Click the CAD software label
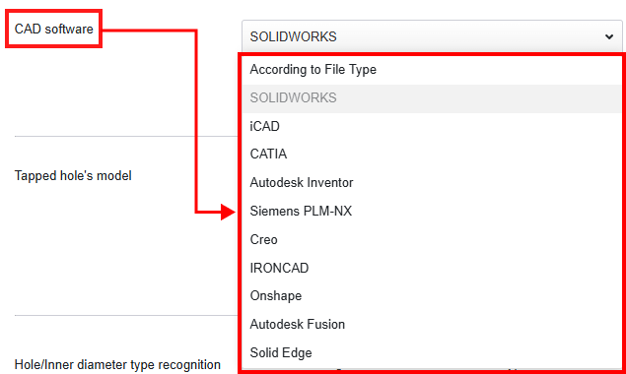626x374 pixels. coord(54,30)
